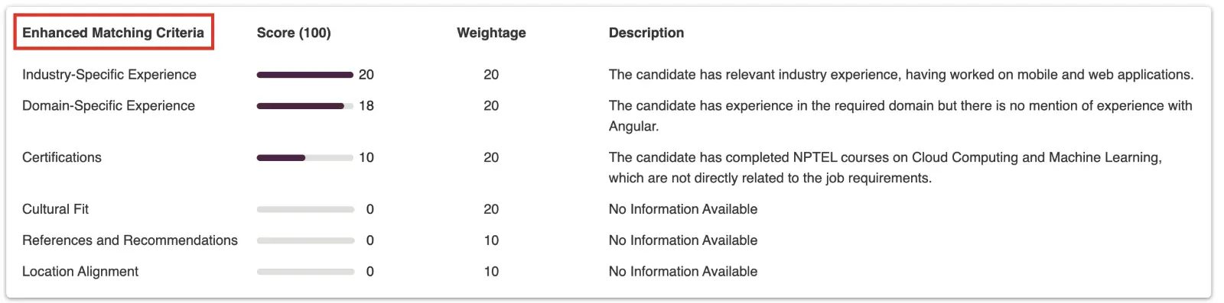Click the empty Cultural Fit score bar
1224x303 pixels.
pyautogui.click(x=305, y=209)
